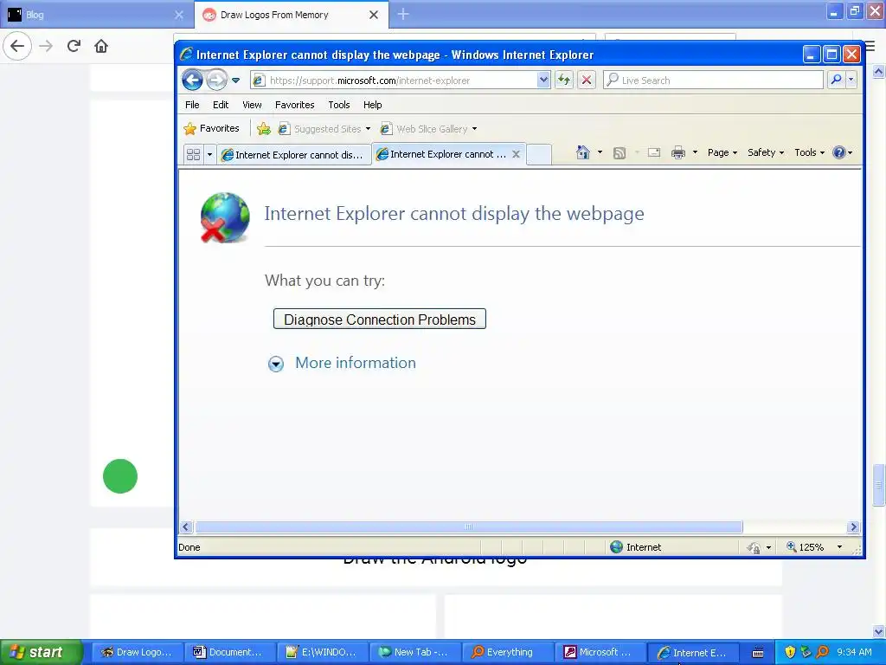Click the Home icon in command bar
The image size is (886, 665).
pyautogui.click(x=583, y=152)
